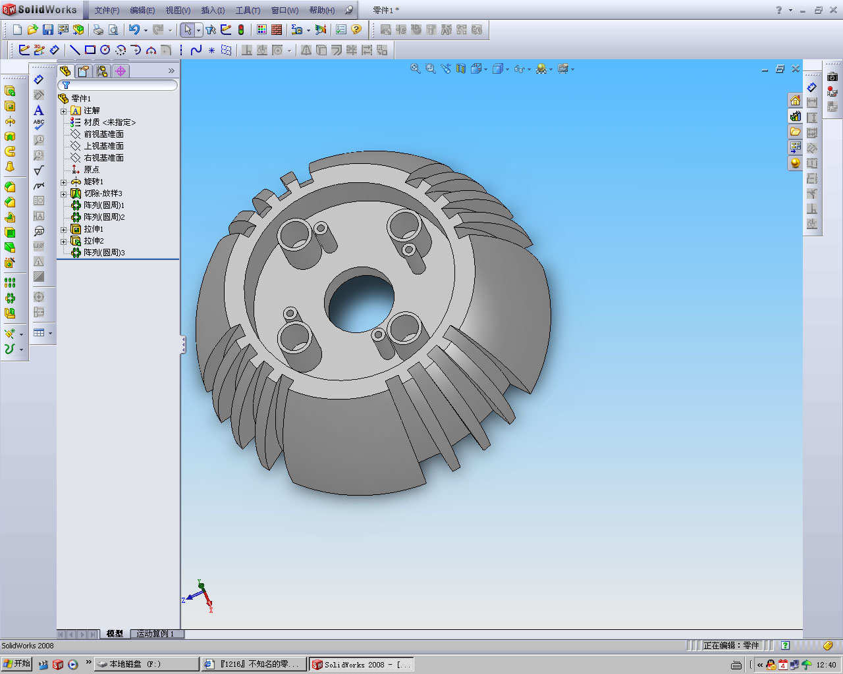This screenshot has width=843, height=674.
Task: Click the Revolved Boss feature icon
Action: click(10, 121)
